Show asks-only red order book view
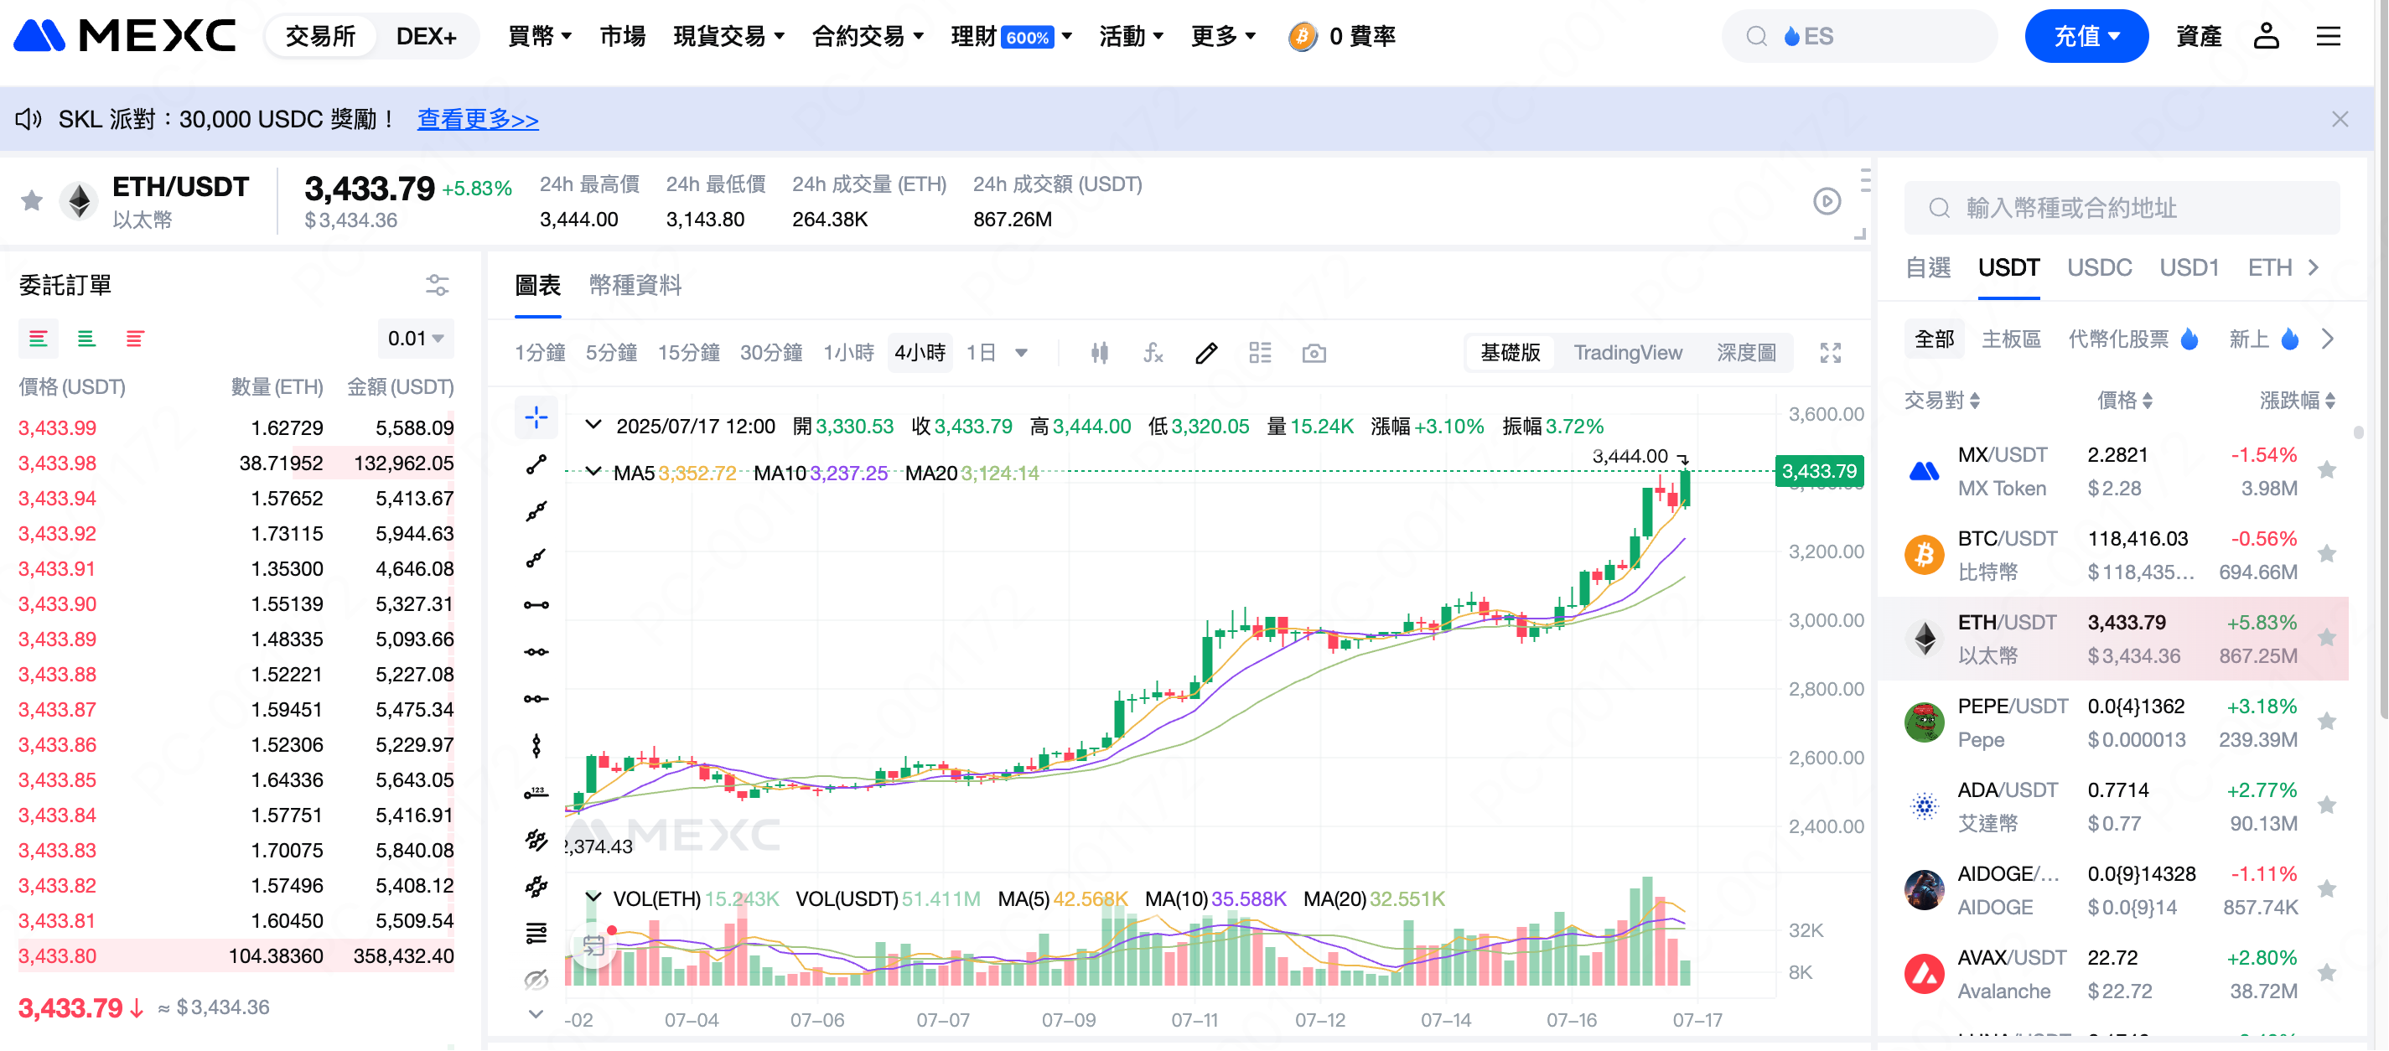The height and width of the screenshot is (1051, 2389). pyautogui.click(x=134, y=339)
